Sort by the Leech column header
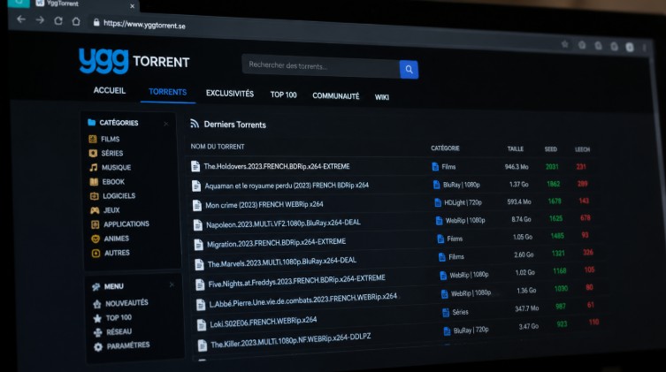The height and width of the screenshot is (372, 666). pyautogui.click(x=582, y=149)
